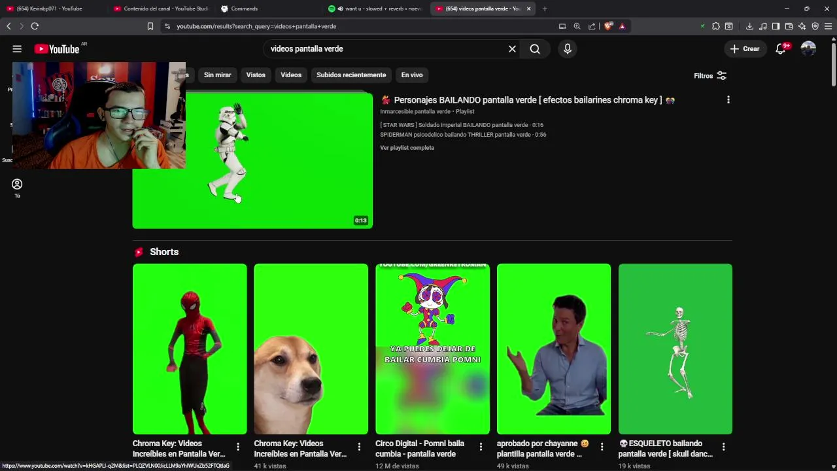Screen dimensions: 837x471
Task: Open options menu for ESQUELETO bailando short
Action: [x=723, y=447]
